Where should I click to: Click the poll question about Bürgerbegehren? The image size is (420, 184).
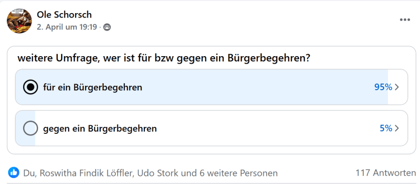coord(164,58)
